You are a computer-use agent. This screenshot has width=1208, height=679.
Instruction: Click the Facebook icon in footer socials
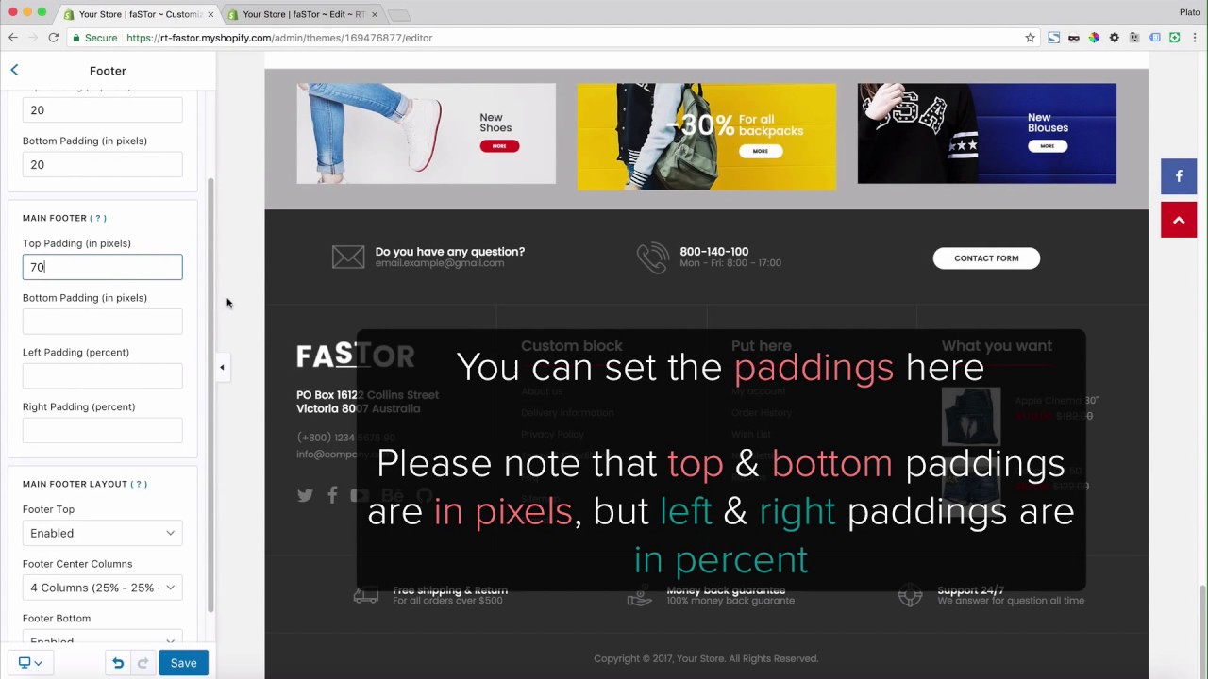(x=332, y=495)
